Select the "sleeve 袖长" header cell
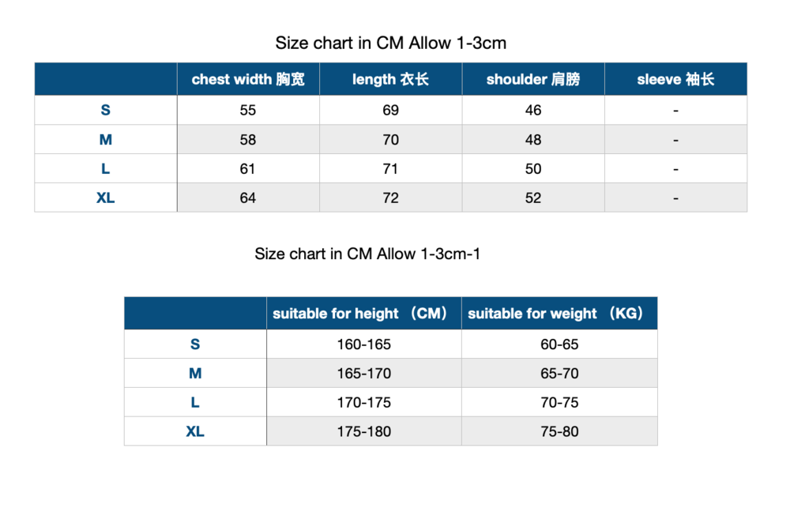This screenshot has height=508, width=790. pos(675,79)
